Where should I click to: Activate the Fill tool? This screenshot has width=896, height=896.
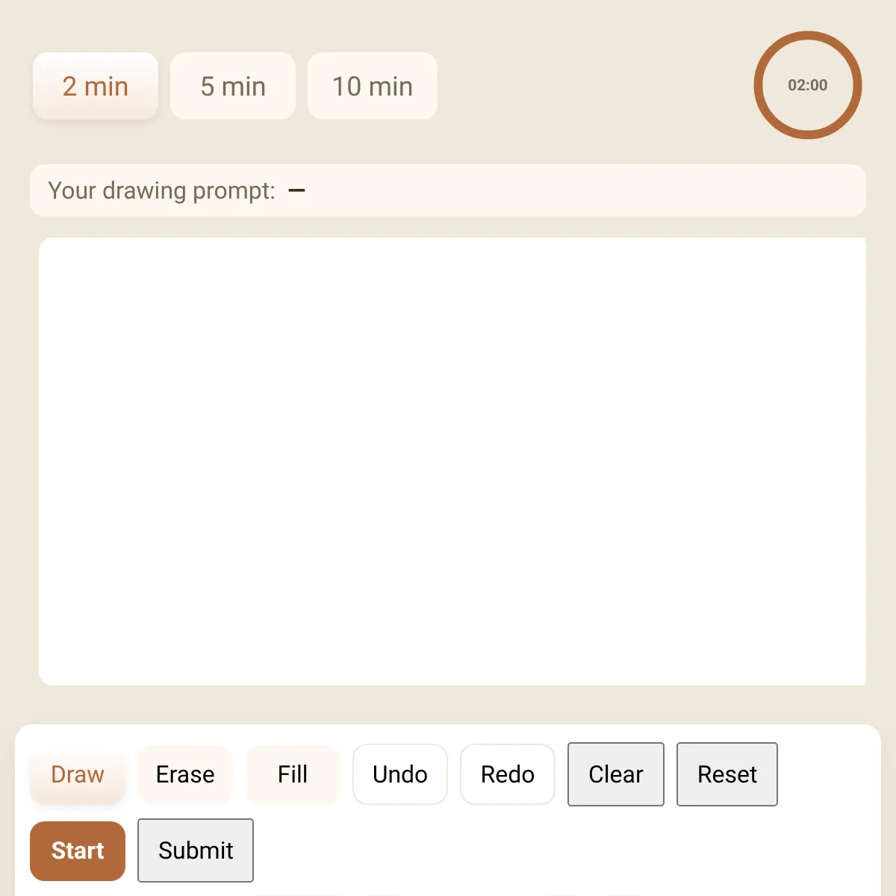293,774
